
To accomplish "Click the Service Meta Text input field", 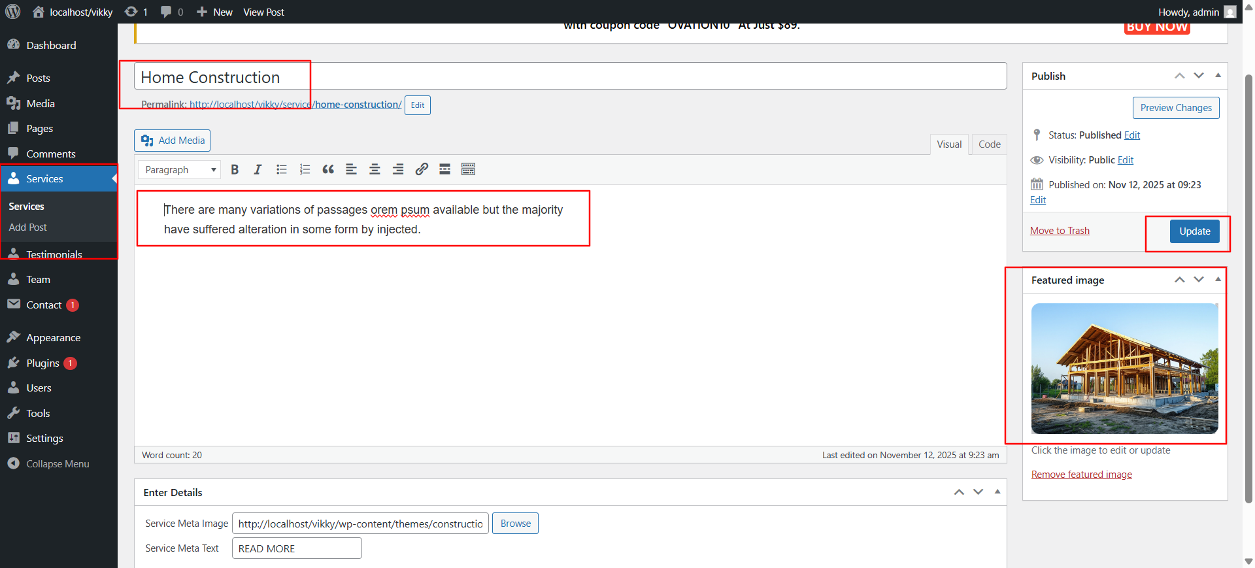I will click(297, 548).
